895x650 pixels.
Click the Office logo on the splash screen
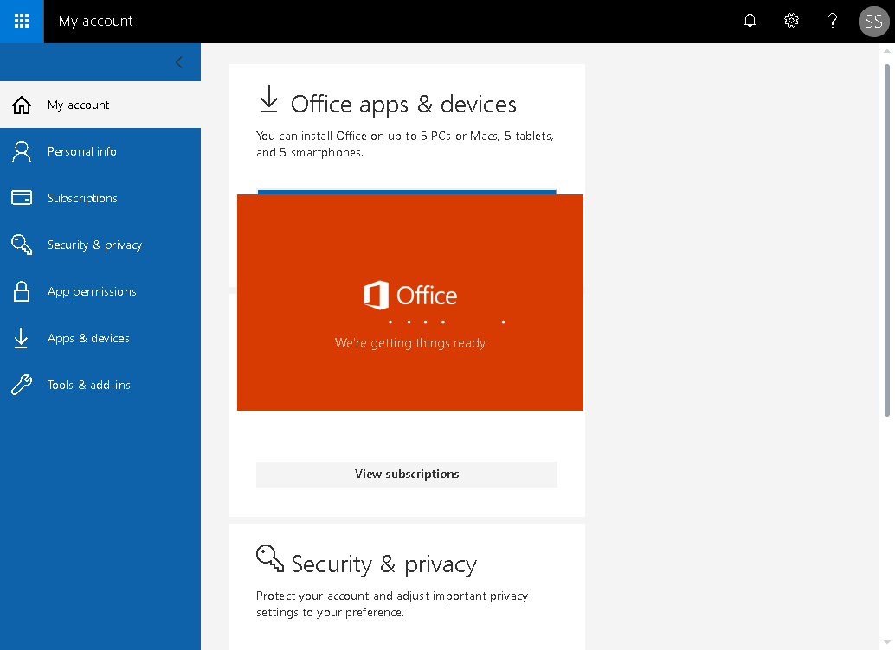410,296
